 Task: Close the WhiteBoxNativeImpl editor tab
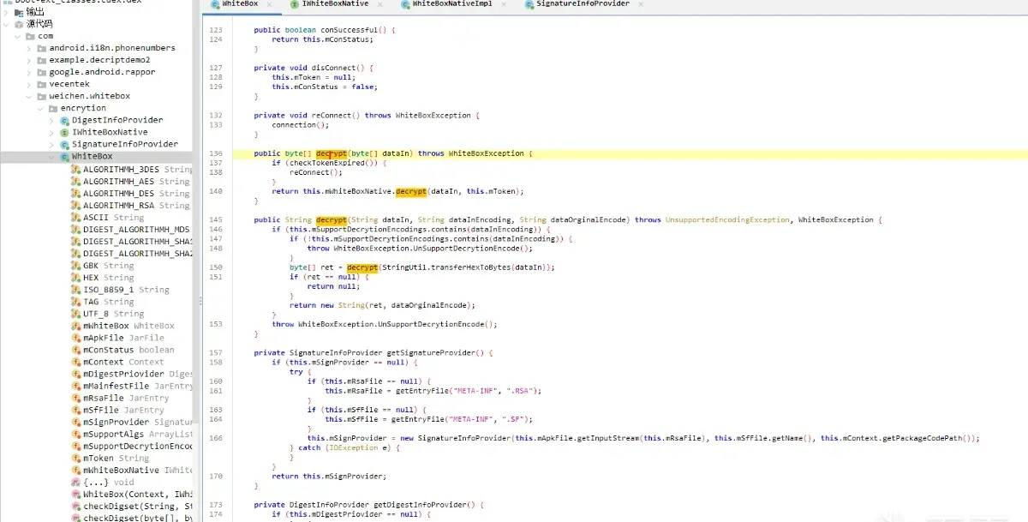[x=503, y=4]
